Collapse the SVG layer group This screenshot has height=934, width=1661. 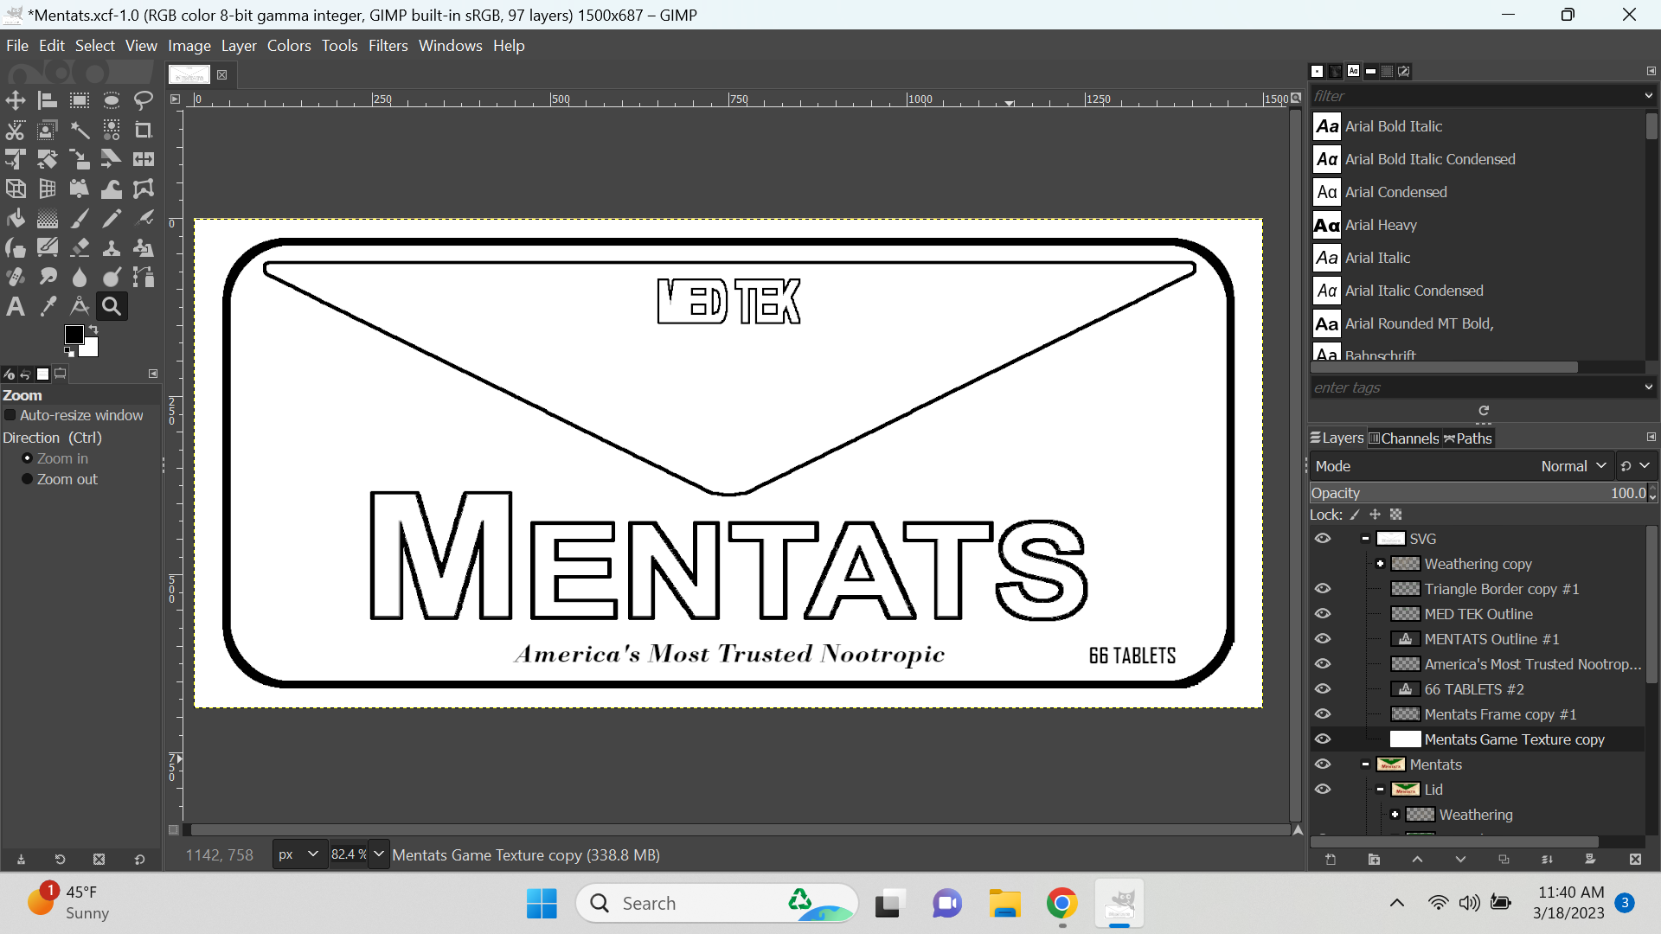(x=1365, y=539)
